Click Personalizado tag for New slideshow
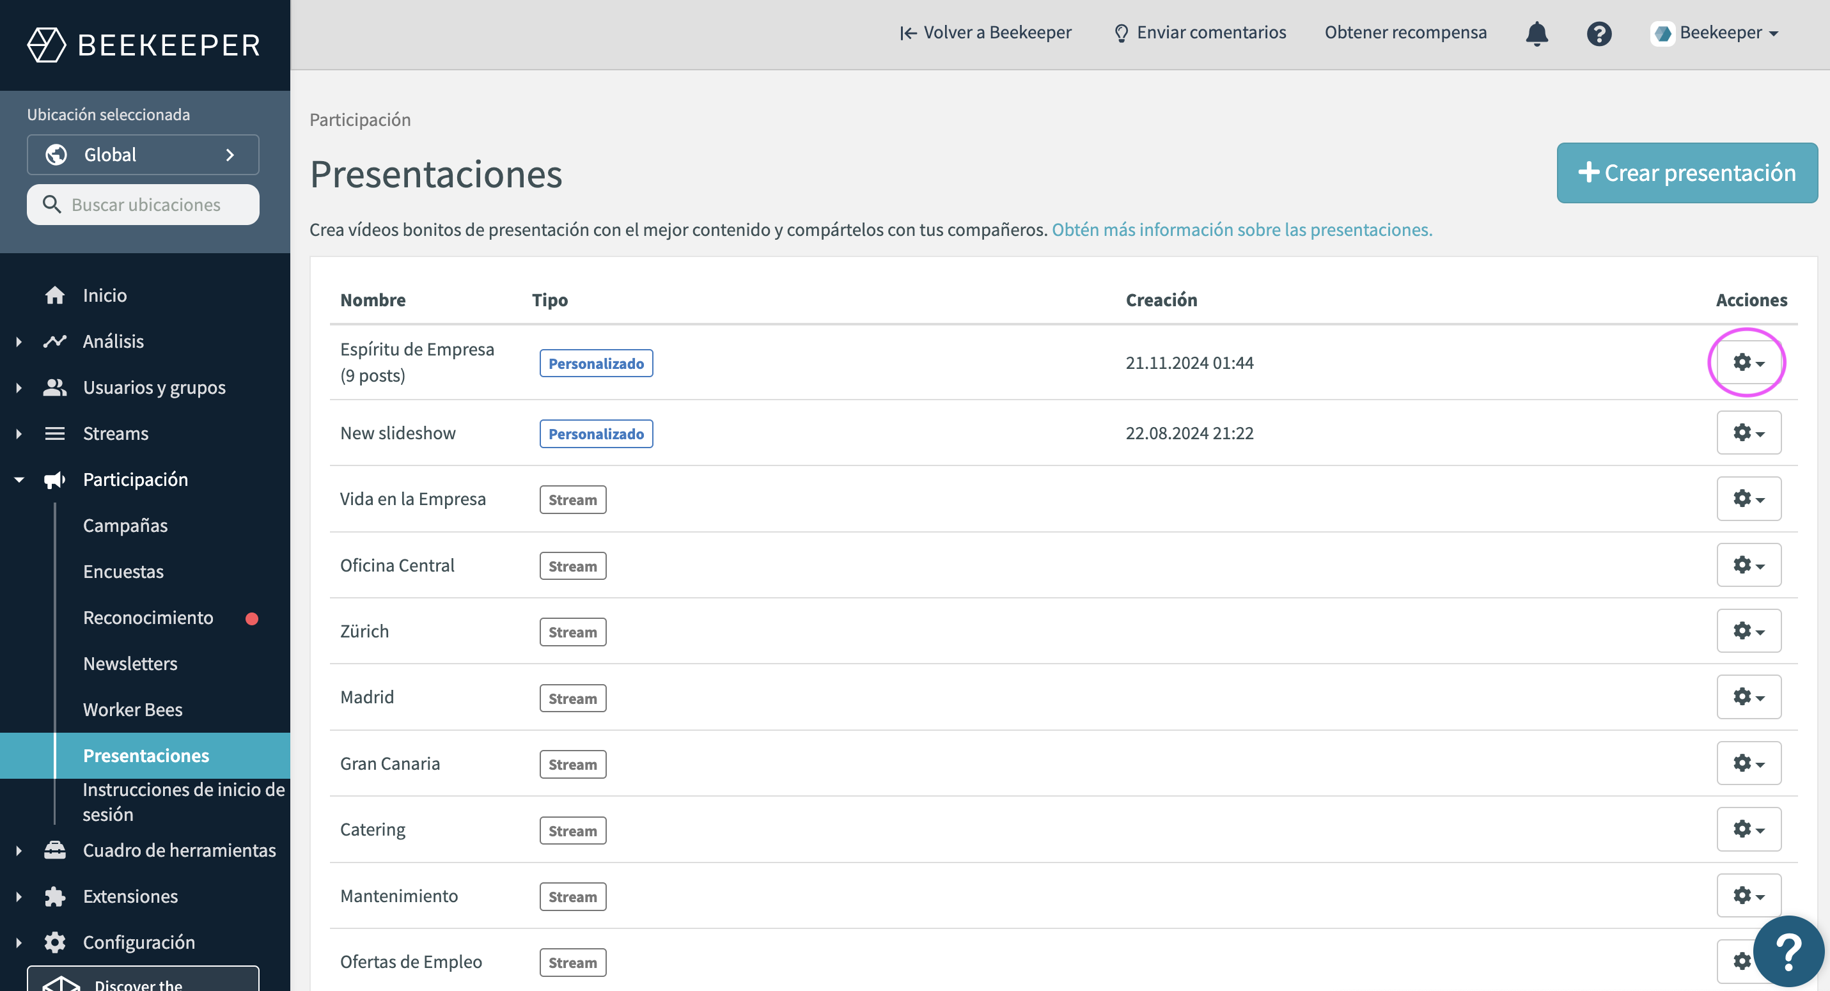Screen dimensions: 1830x991 click(596, 433)
